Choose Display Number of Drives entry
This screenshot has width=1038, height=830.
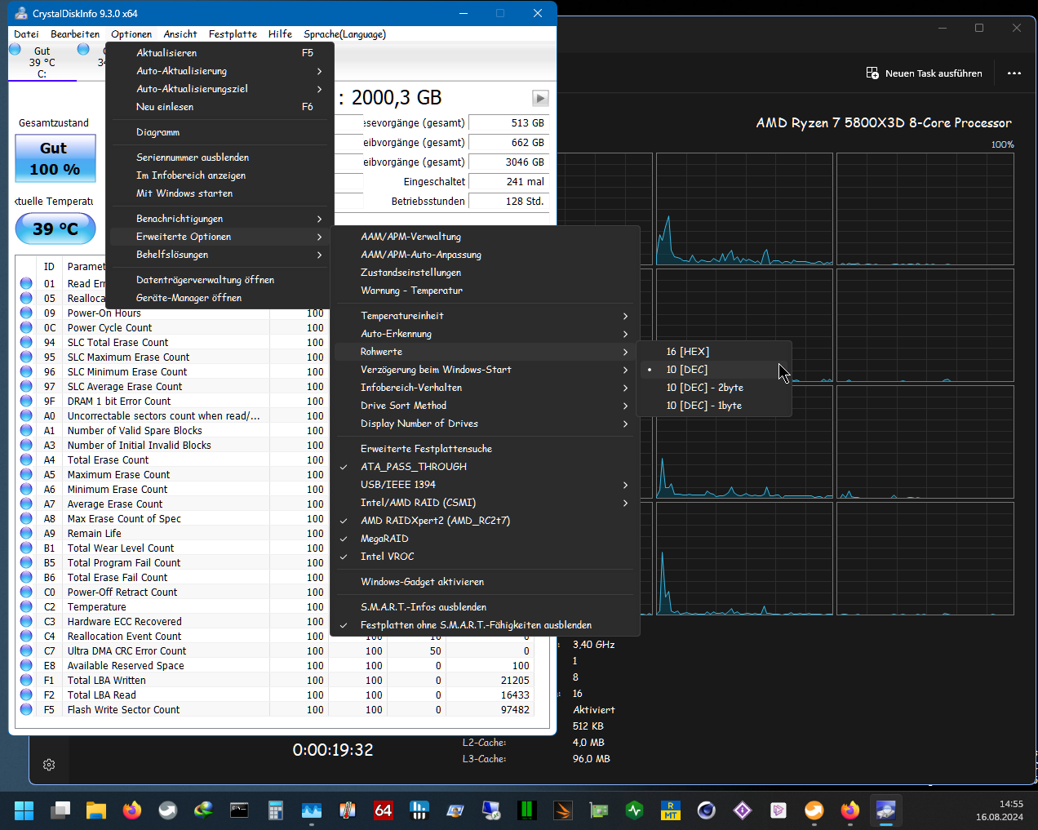486,424
